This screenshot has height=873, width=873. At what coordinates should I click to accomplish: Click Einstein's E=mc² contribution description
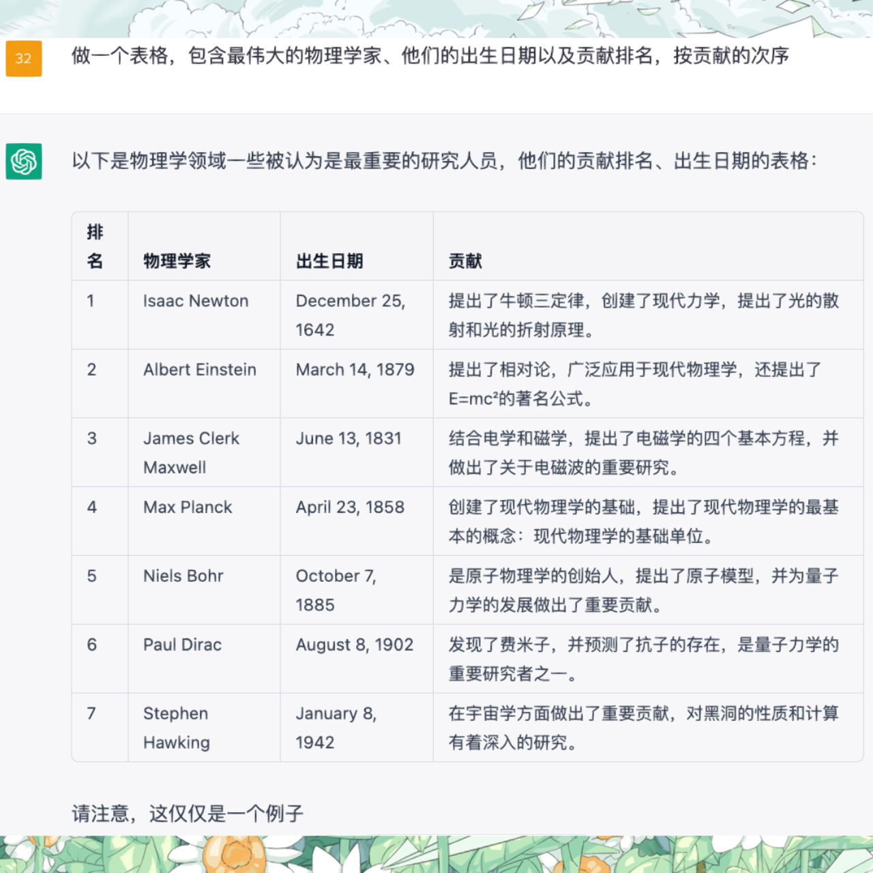[634, 384]
